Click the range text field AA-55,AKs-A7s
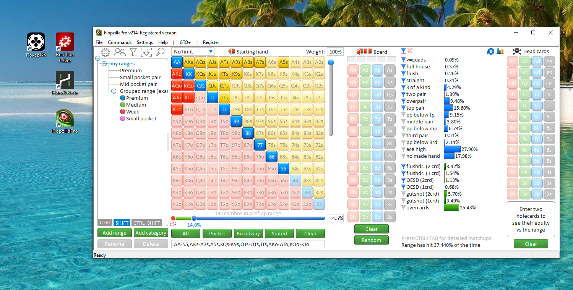The width and height of the screenshot is (573, 290). coord(248,244)
